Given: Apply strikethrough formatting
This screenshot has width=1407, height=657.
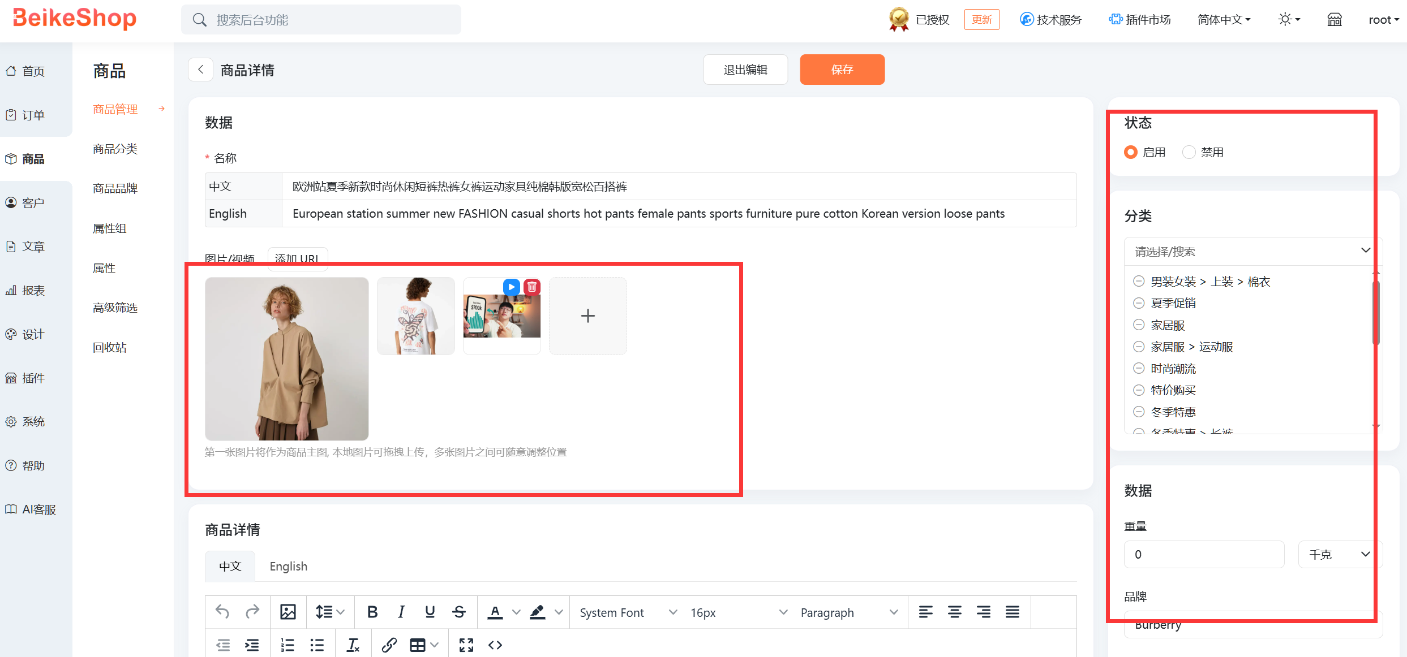Looking at the screenshot, I should click(x=459, y=612).
